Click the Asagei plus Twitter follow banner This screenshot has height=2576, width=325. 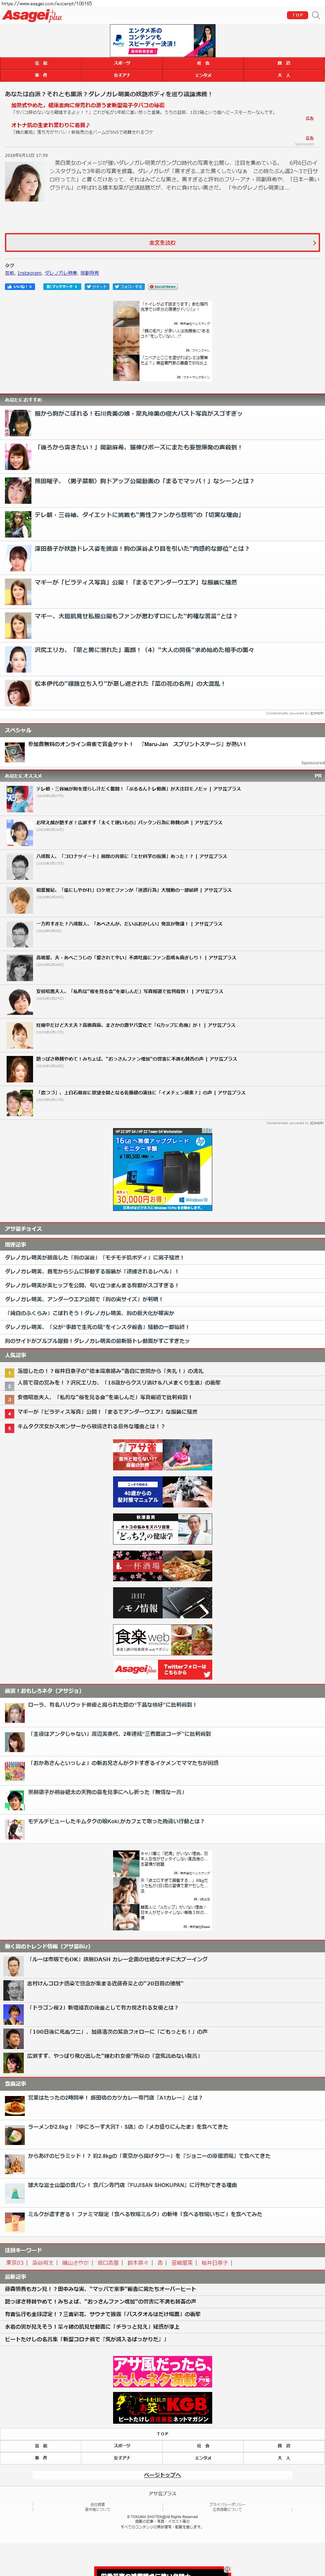pos(162,1669)
